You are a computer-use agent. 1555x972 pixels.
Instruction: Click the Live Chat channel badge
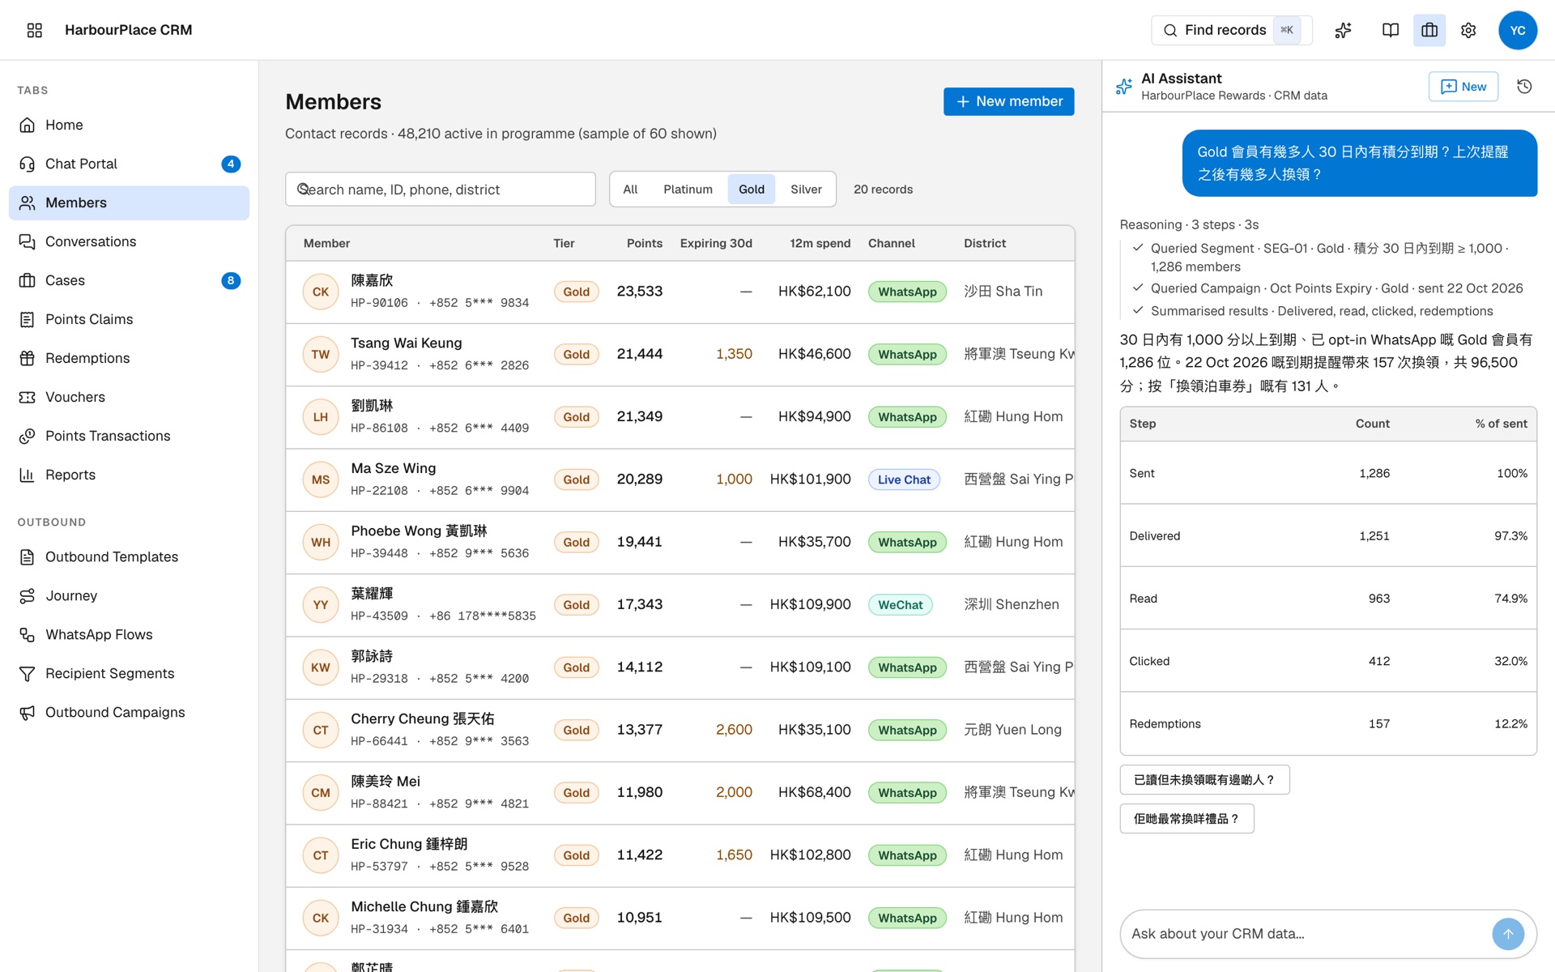point(904,480)
